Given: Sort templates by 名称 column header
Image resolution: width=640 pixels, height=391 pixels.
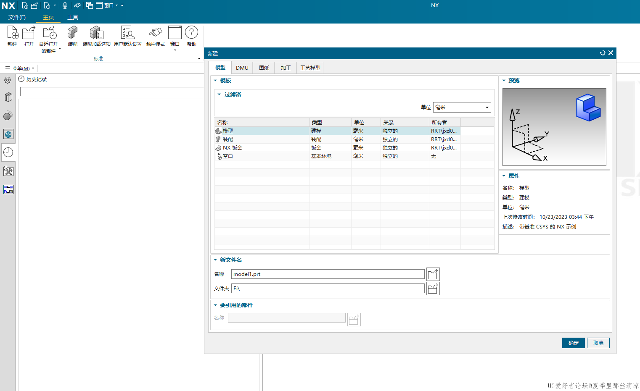Looking at the screenshot, I should click(x=262, y=123).
